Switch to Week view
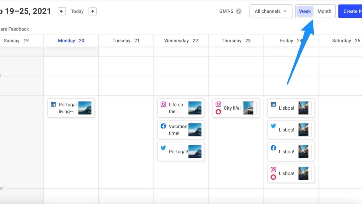Image resolution: width=362 pixels, height=204 pixels. (305, 11)
